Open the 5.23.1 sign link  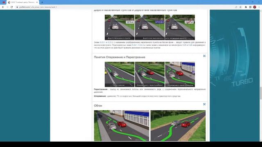(102, 42)
